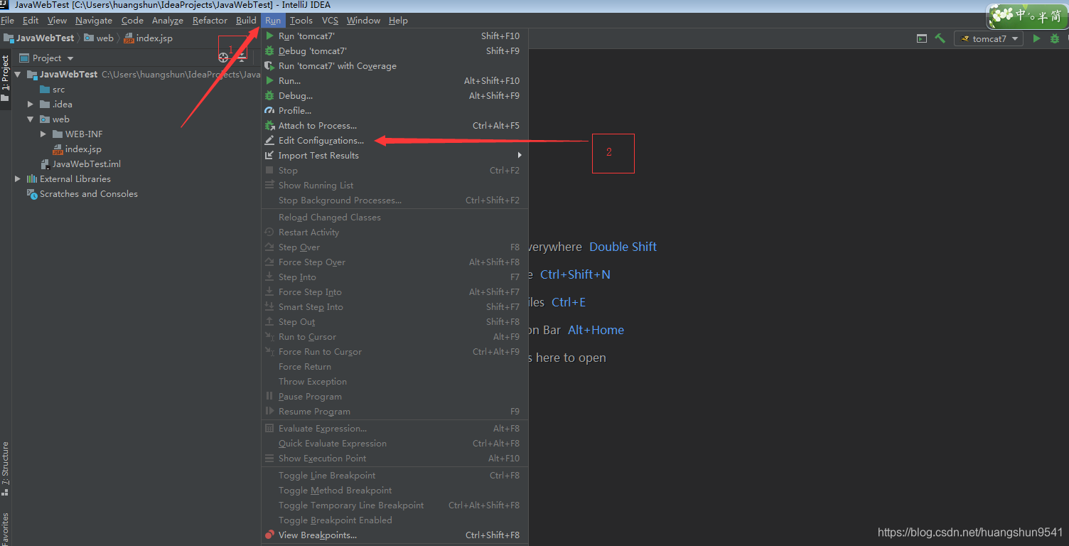Choose Run 'tomcat7' menu entry
Image resolution: width=1069 pixels, height=546 pixels.
pyautogui.click(x=394, y=36)
